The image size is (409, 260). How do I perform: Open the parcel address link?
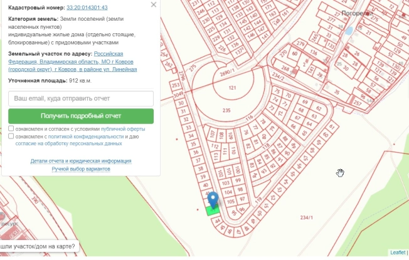pyautogui.click(x=72, y=62)
